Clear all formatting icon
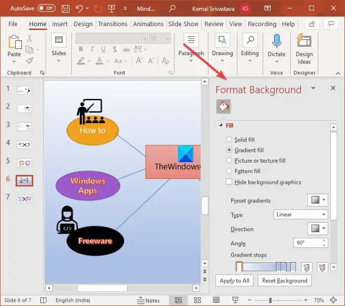This screenshot has width=345, height=306. pos(165,61)
